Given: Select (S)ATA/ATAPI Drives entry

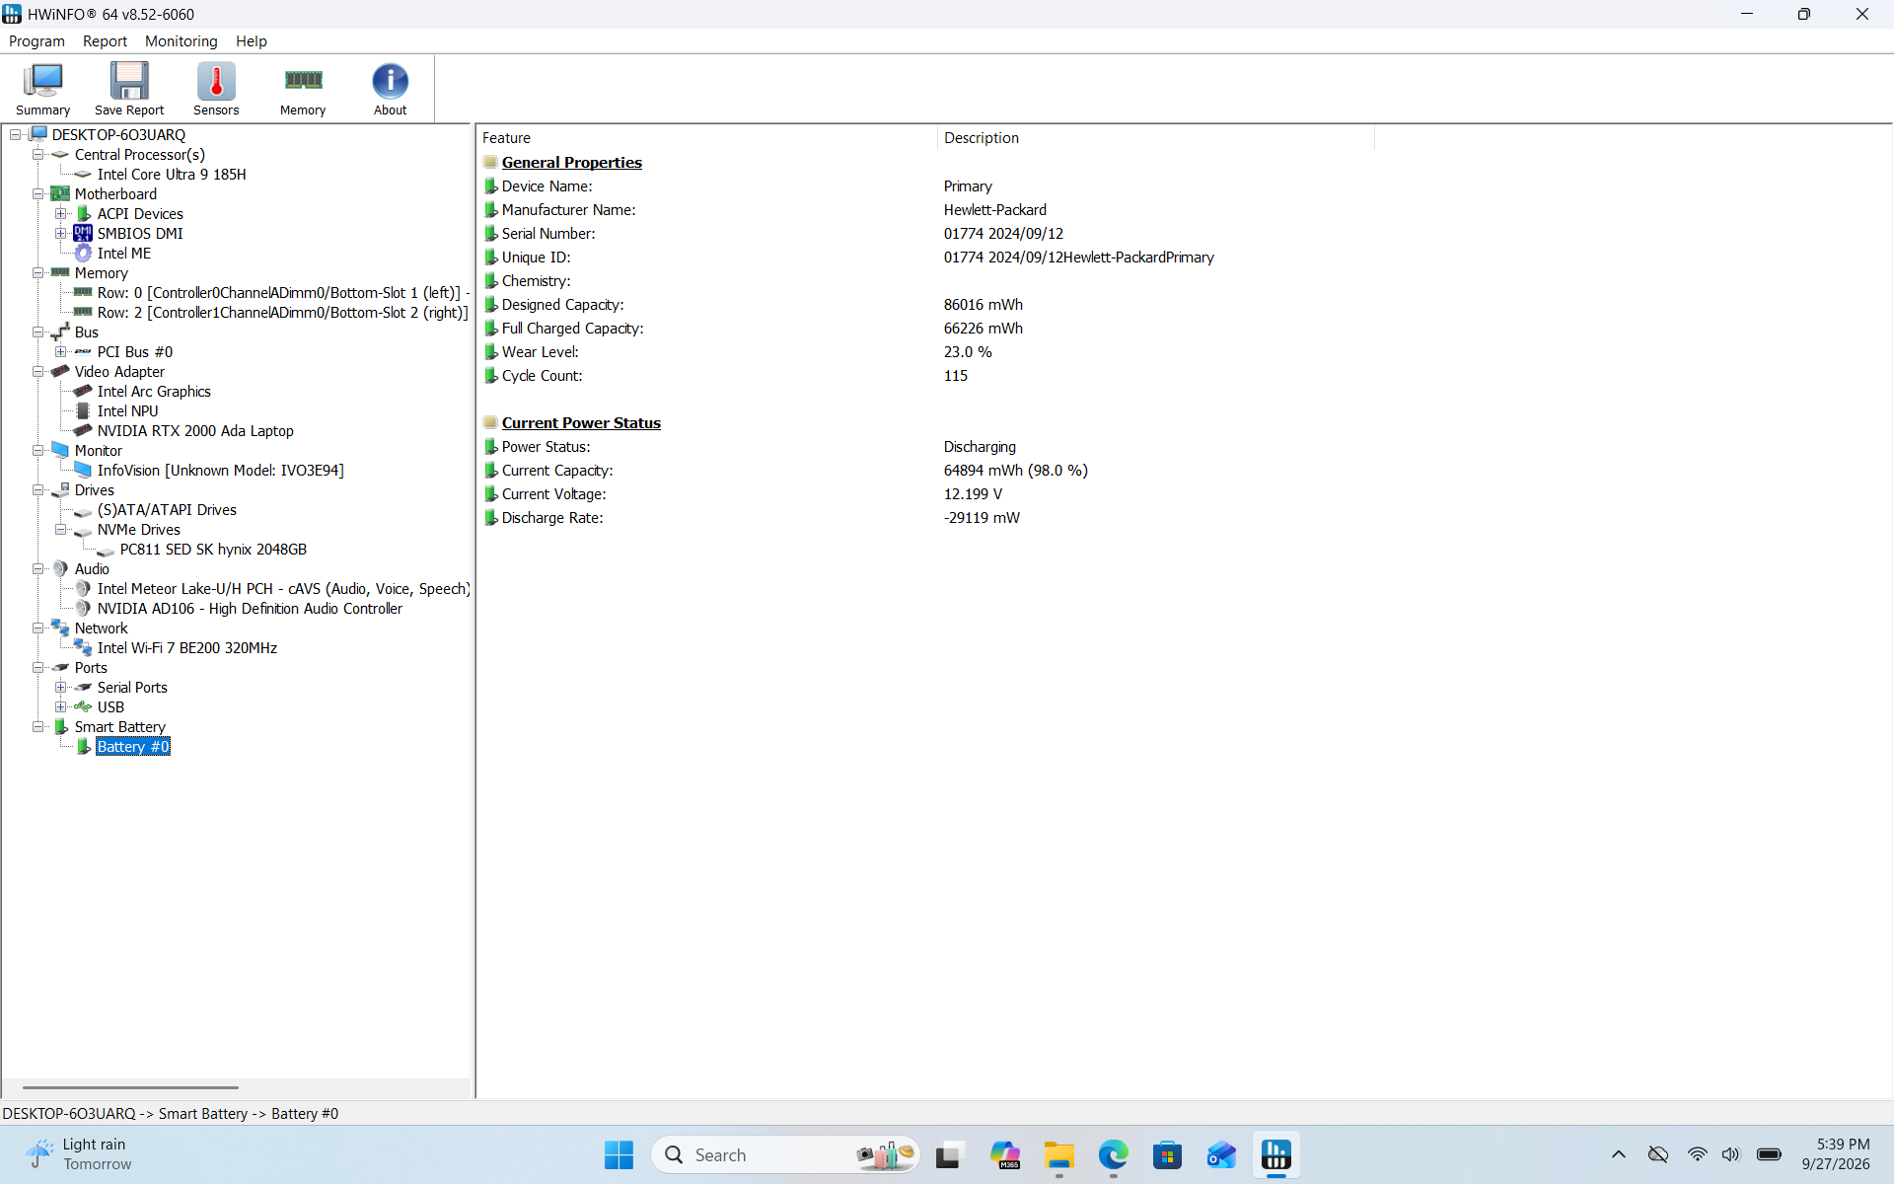Looking at the screenshot, I should point(167,510).
